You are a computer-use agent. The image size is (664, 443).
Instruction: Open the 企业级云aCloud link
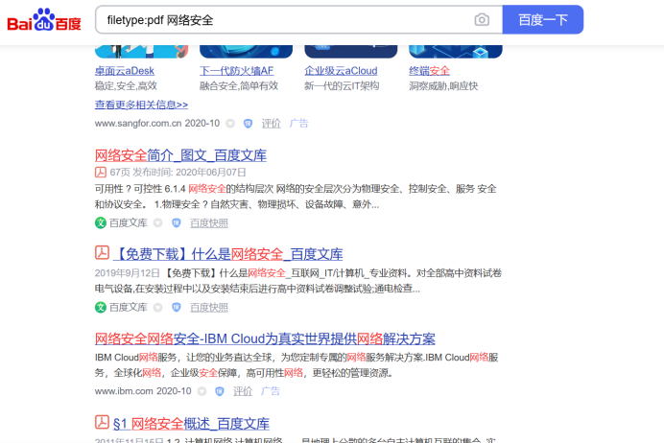pyautogui.click(x=341, y=71)
